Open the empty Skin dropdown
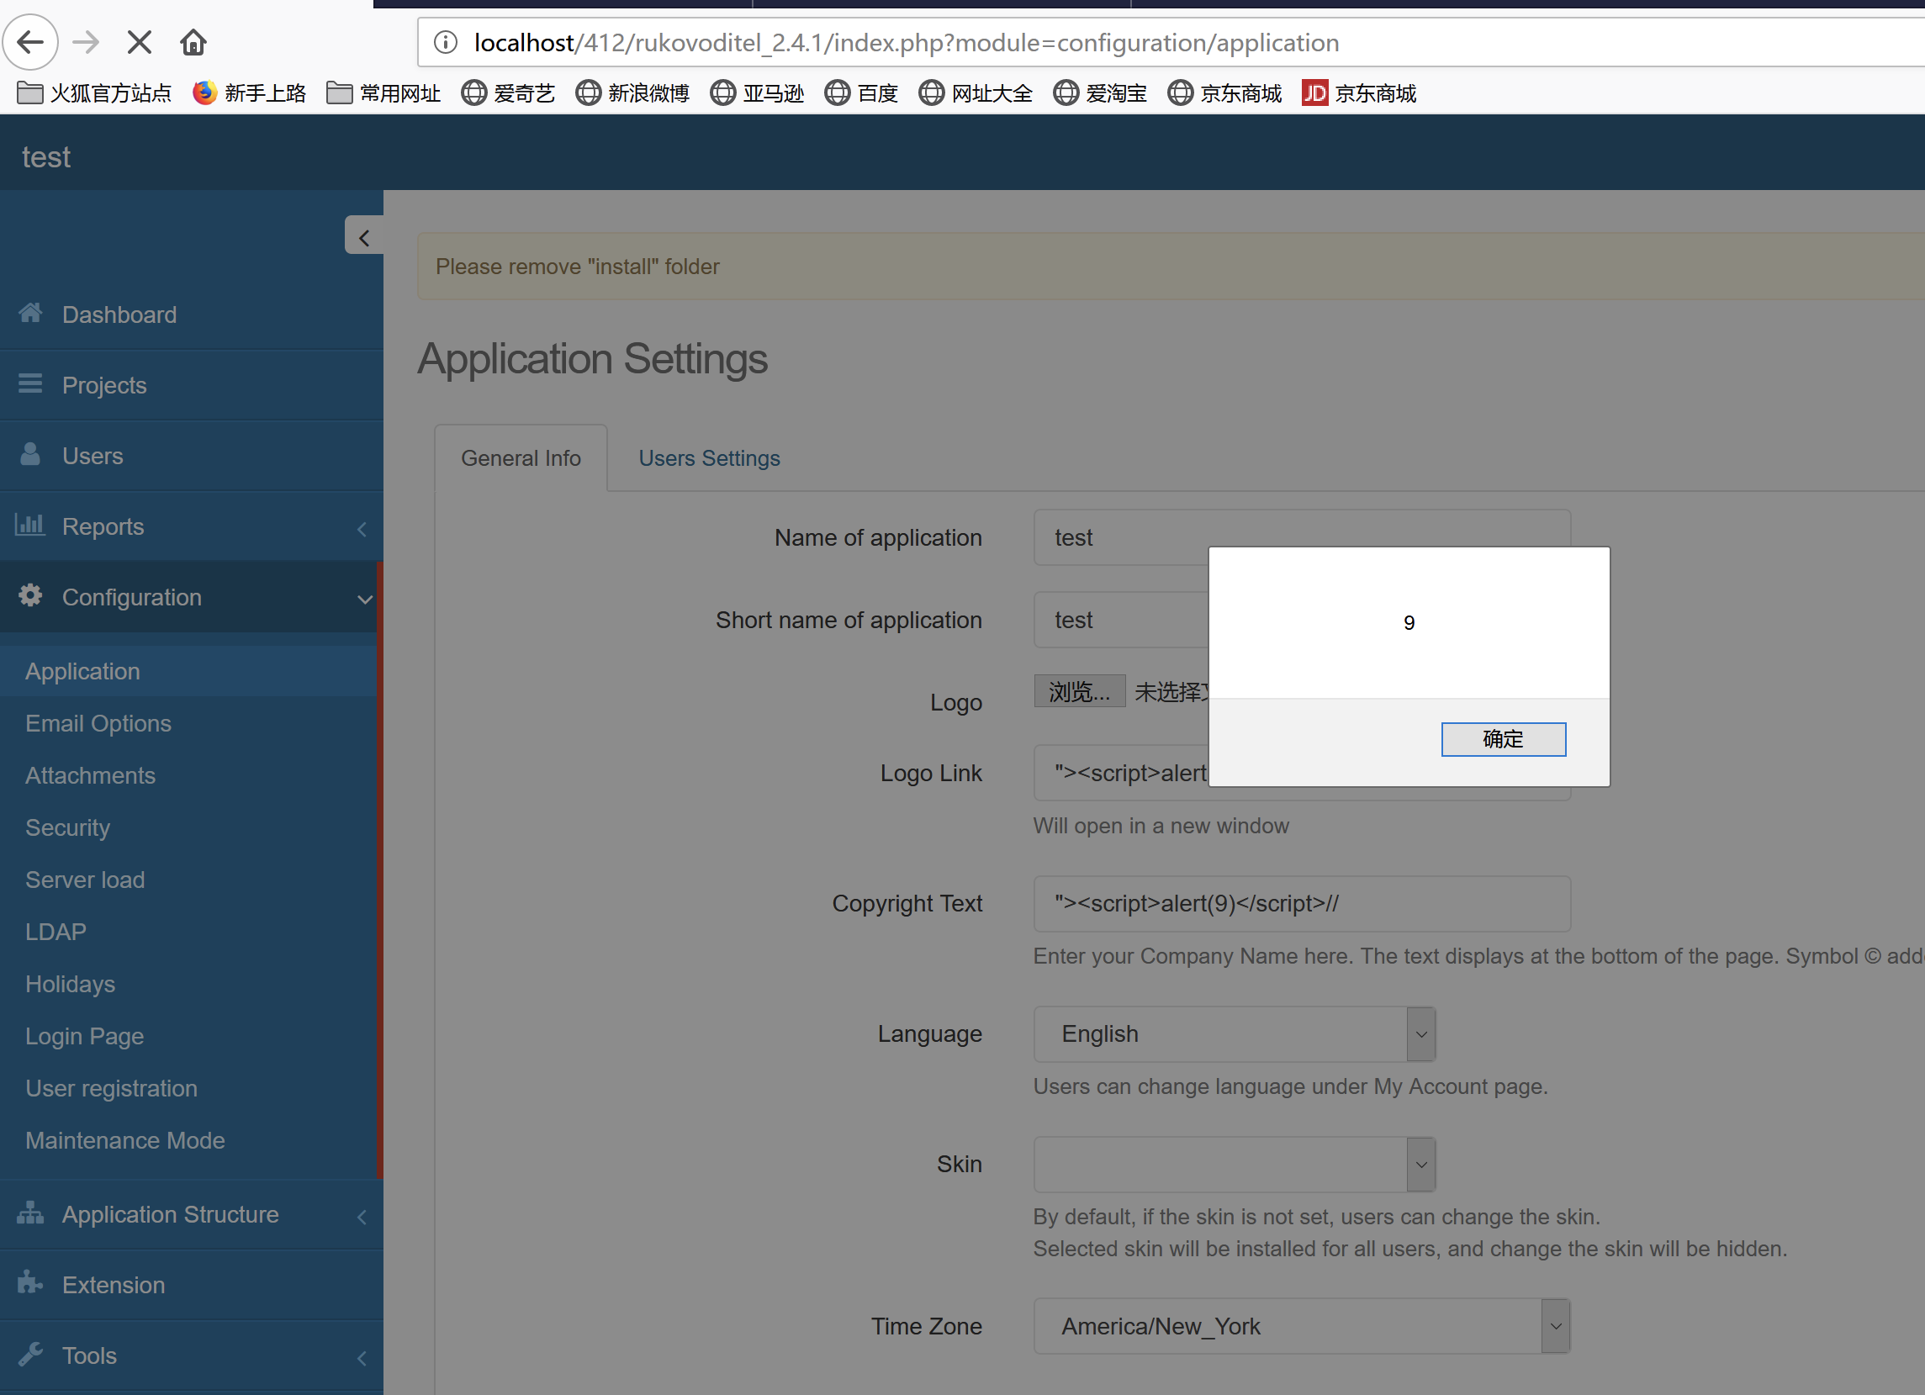Viewport: 1925px width, 1395px height. pyautogui.click(x=1234, y=1164)
